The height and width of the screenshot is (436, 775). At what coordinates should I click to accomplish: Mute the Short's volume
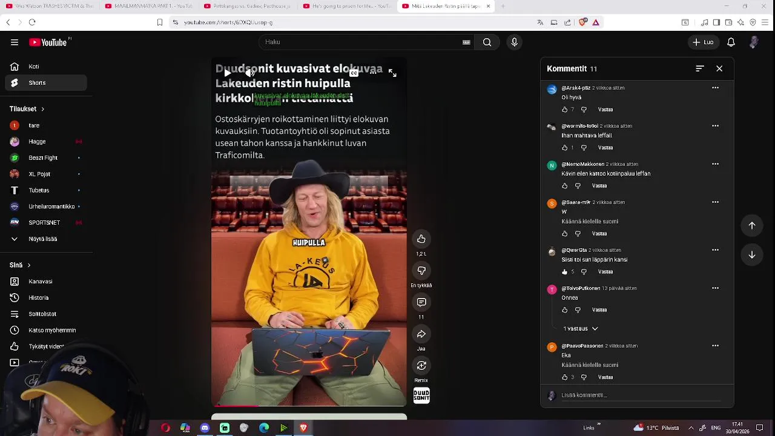249,73
